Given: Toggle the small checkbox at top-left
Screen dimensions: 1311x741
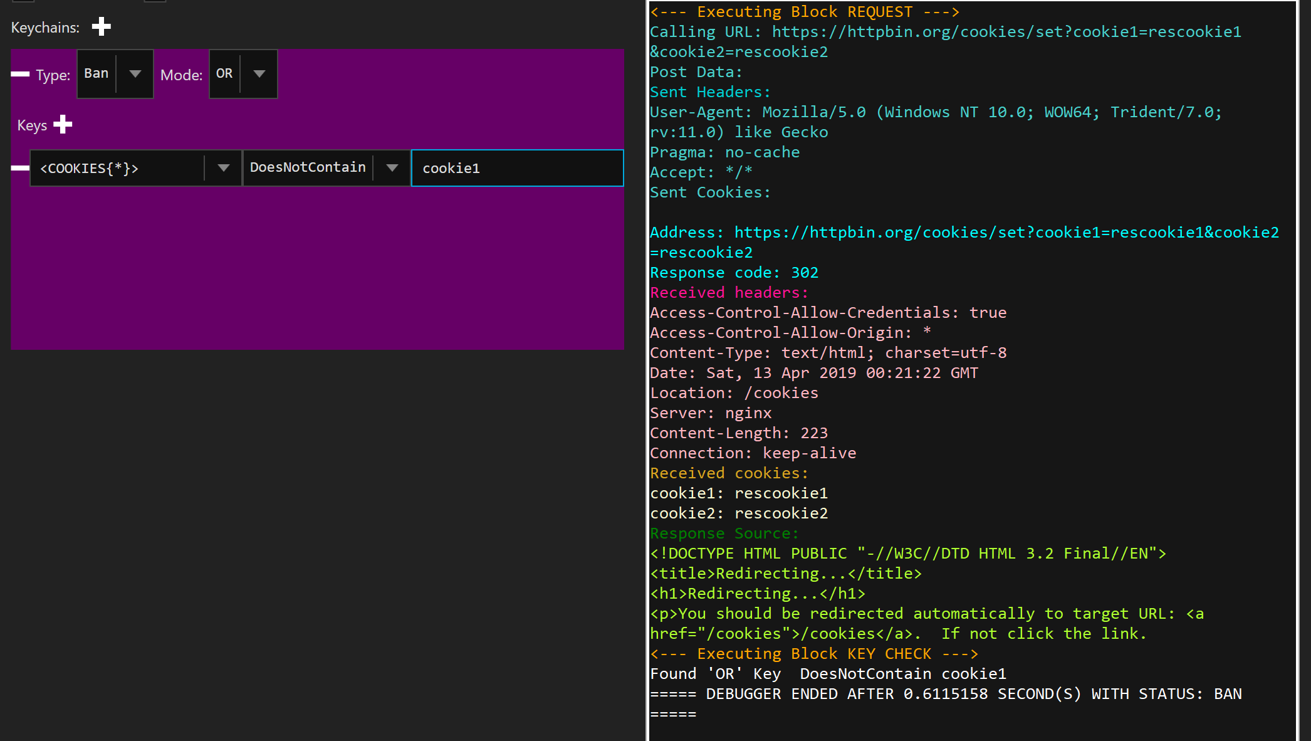Looking at the screenshot, I should pyautogui.click(x=24, y=3).
